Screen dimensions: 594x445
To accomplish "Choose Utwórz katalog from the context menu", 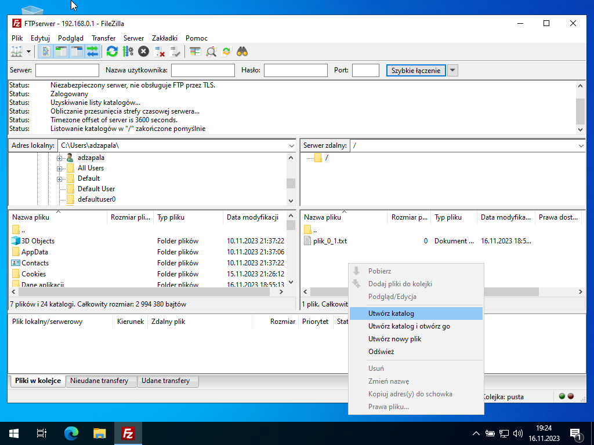I will click(416, 313).
